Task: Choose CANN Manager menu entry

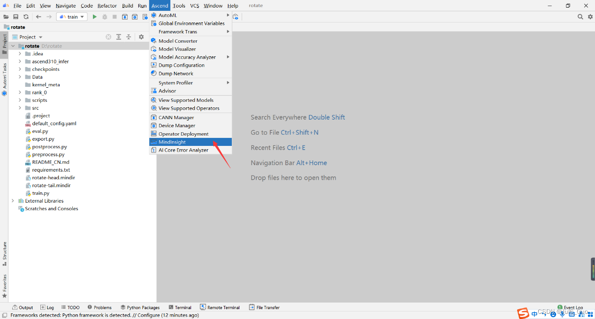Action: pyautogui.click(x=191, y=117)
